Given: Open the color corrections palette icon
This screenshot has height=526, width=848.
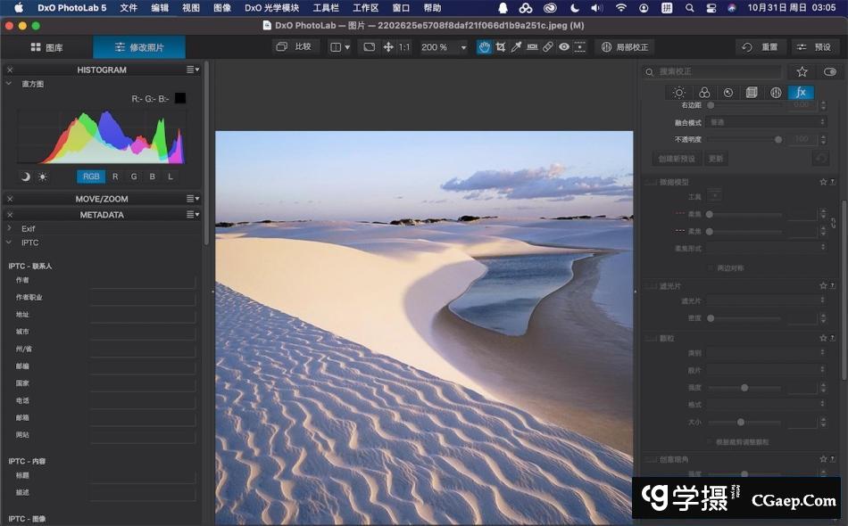Looking at the screenshot, I should click(x=704, y=93).
